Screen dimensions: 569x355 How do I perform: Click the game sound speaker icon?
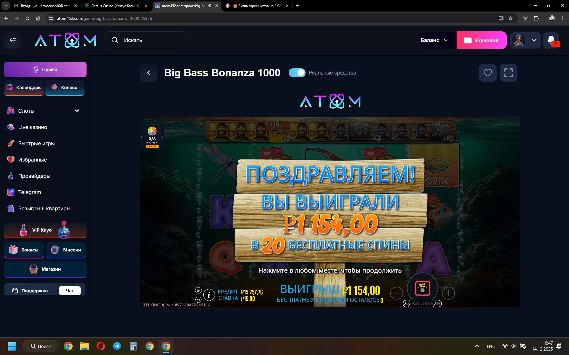(x=198, y=299)
